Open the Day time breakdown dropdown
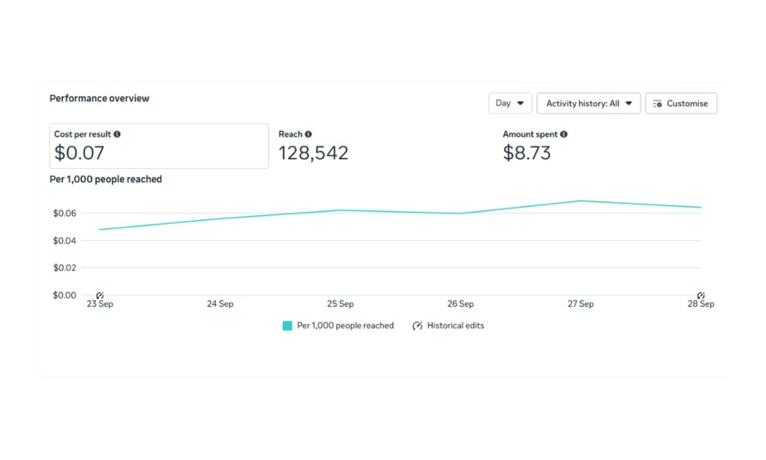This screenshot has height=460, width=766. coord(510,103)
